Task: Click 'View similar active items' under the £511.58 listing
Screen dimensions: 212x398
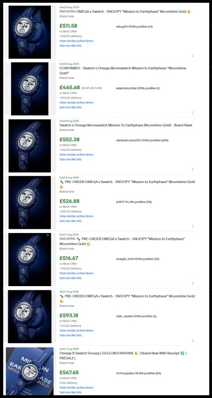Action: (76, 41)
